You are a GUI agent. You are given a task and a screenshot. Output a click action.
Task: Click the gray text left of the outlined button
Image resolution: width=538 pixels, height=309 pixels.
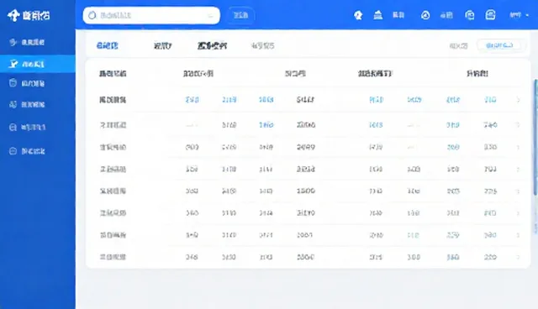[x=459, y=45]
